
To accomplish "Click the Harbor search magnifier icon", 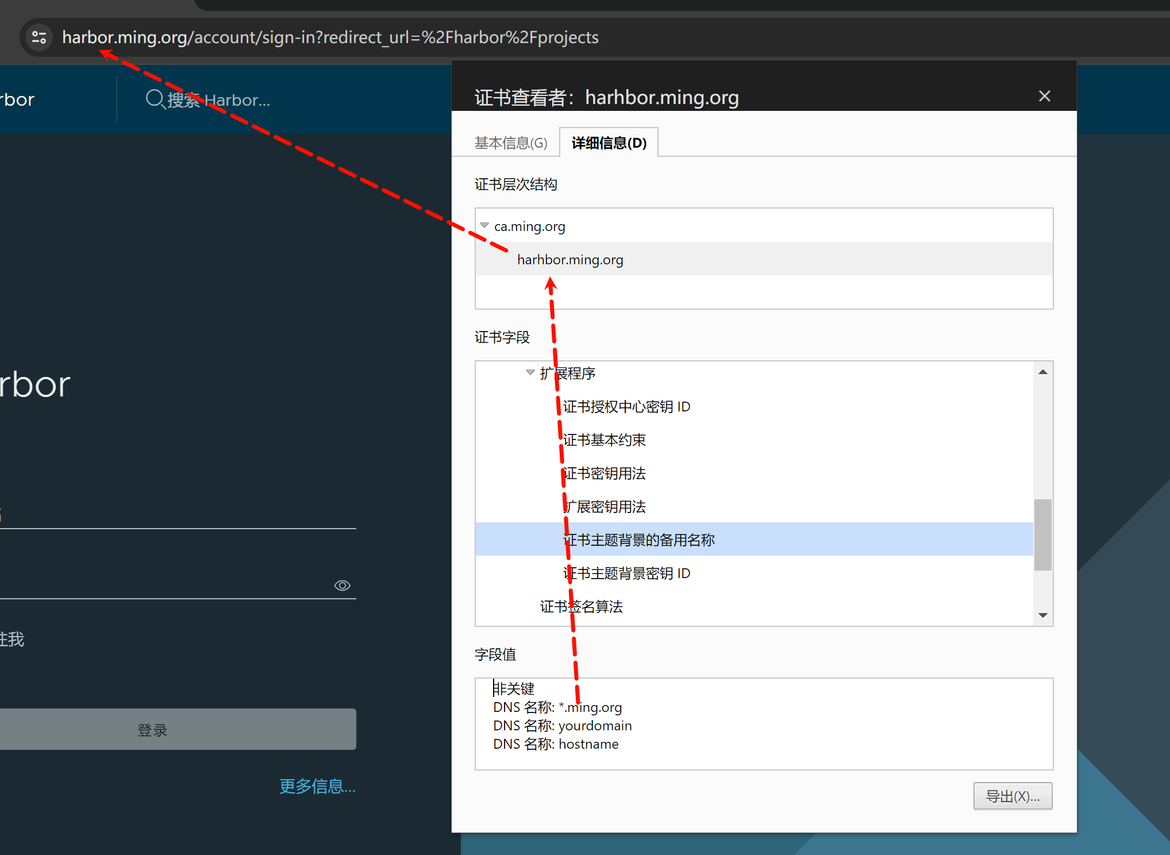I will coord(155,99).
